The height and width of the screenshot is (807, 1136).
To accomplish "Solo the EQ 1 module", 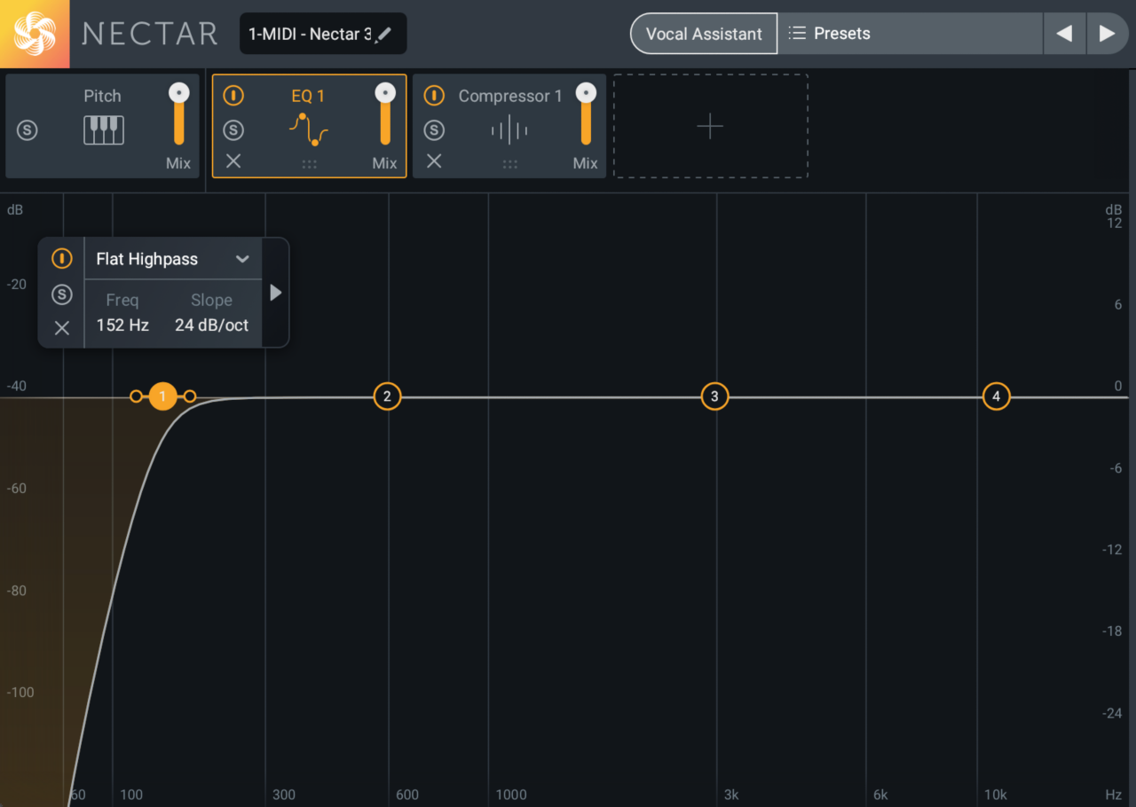I will (233, 130).
